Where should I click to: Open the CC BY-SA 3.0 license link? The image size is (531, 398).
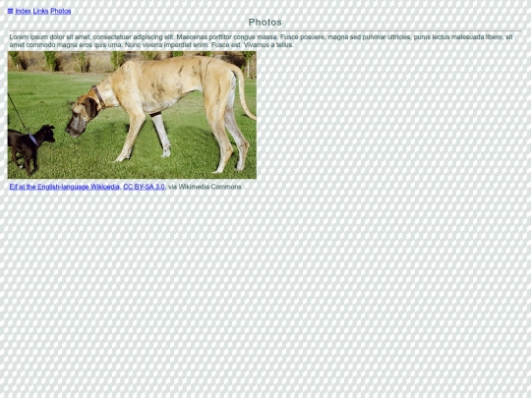click(x=144, y=187)
